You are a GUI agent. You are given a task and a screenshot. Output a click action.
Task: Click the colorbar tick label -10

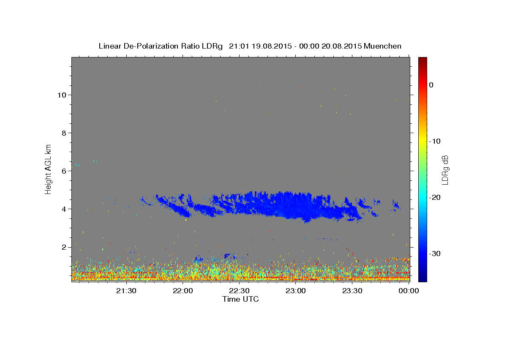[435, 141]
